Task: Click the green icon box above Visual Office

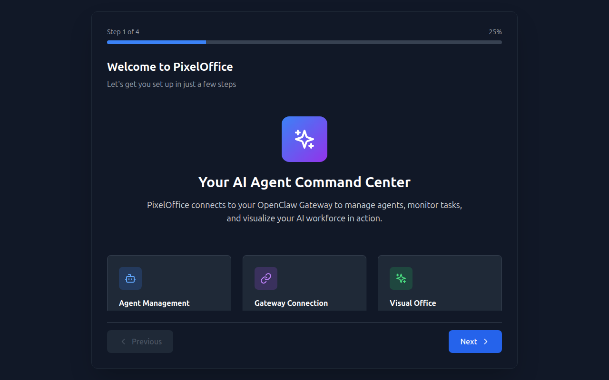Action: [401, 278]
